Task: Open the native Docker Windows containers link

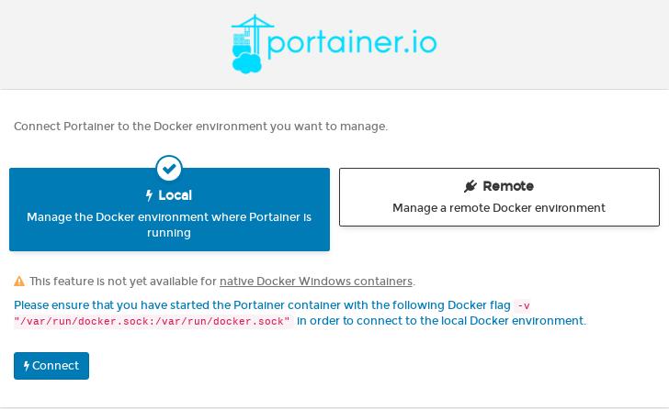Action: (316, 282)
